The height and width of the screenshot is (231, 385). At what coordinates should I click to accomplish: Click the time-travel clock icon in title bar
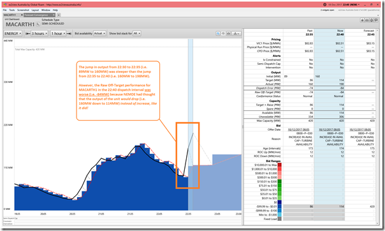[x=324, y=4]
